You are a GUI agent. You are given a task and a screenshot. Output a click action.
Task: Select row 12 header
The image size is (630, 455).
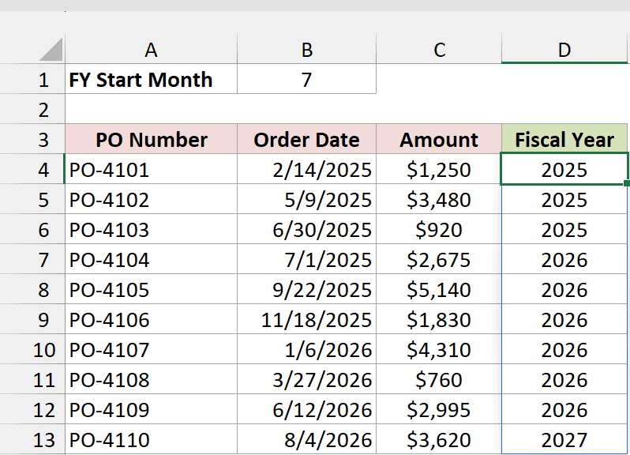point(32,409)
